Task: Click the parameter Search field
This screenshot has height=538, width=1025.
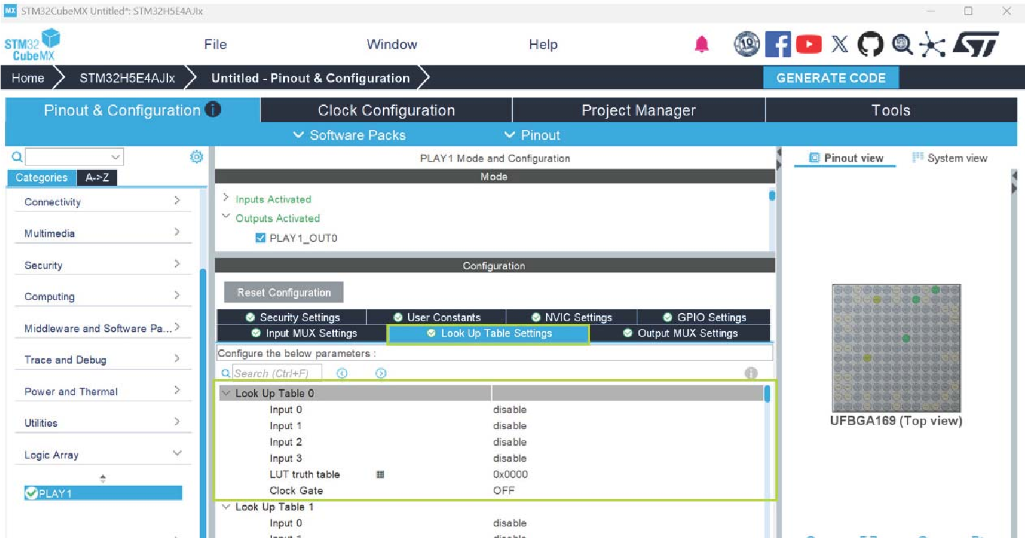Action: click(277, 373)
